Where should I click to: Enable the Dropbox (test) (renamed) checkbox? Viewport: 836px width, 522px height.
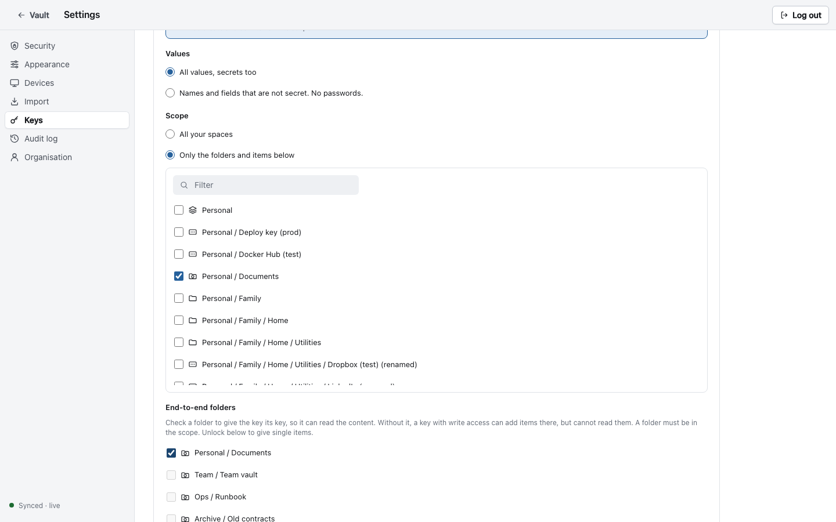pyautogui.click(x=179, y=364)
